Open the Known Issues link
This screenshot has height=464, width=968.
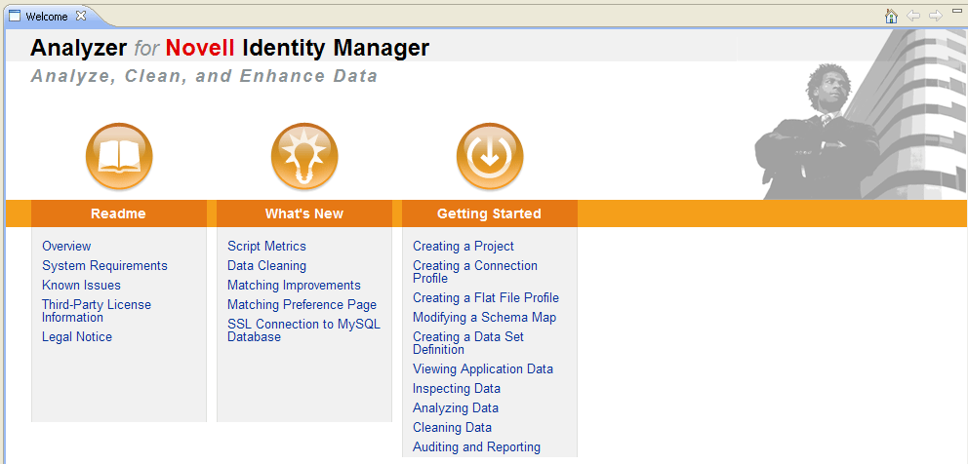81,286
